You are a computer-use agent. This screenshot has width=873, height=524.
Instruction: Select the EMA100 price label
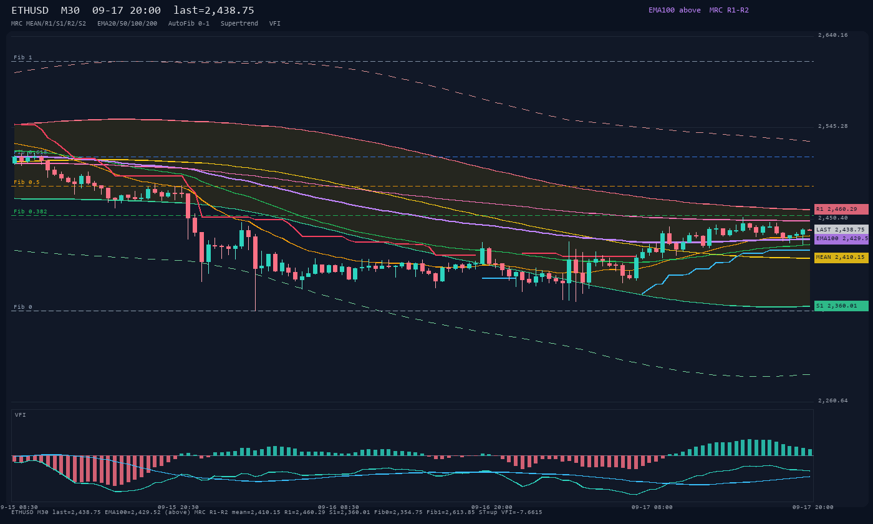click(x=841, y=239)
